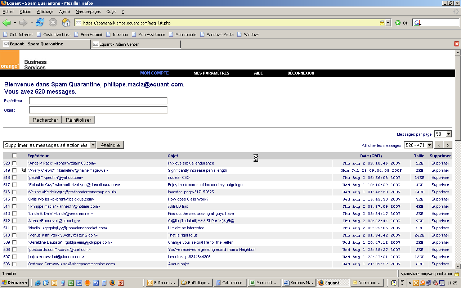Click the Démarrer start button

(x=15, y=283)
